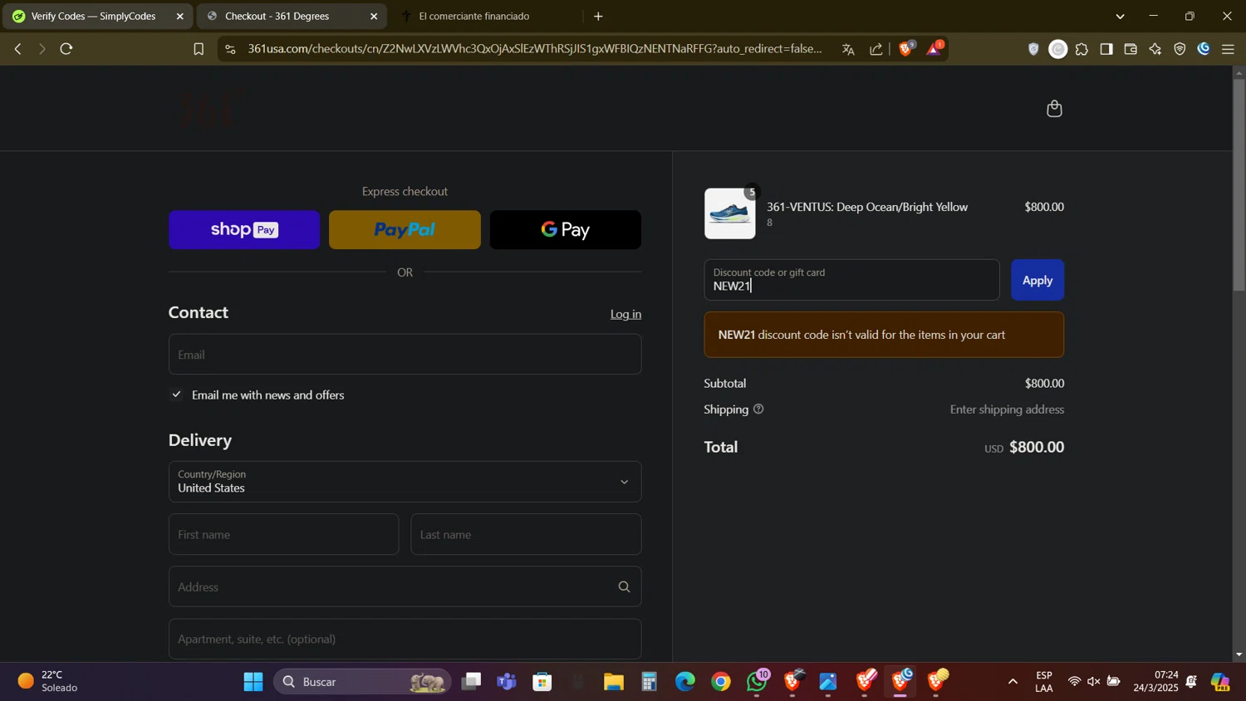Click the ESP LAA language indicator
Screen dimensions: 1246x701
coord(1044,682)
